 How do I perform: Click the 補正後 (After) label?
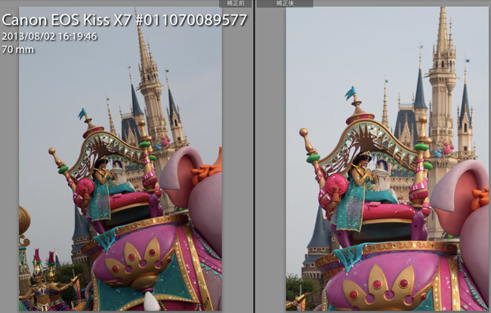(x=285, y=4)
